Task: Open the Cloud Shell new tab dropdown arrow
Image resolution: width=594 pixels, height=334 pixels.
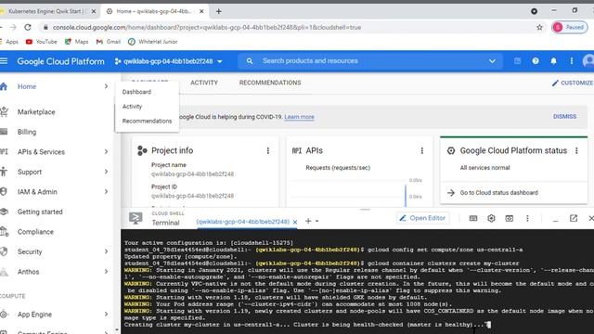Action: (x=317, y=221)
